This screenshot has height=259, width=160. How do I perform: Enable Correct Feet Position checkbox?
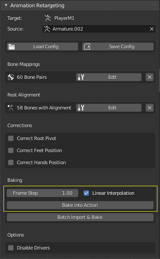coord(11,150)
